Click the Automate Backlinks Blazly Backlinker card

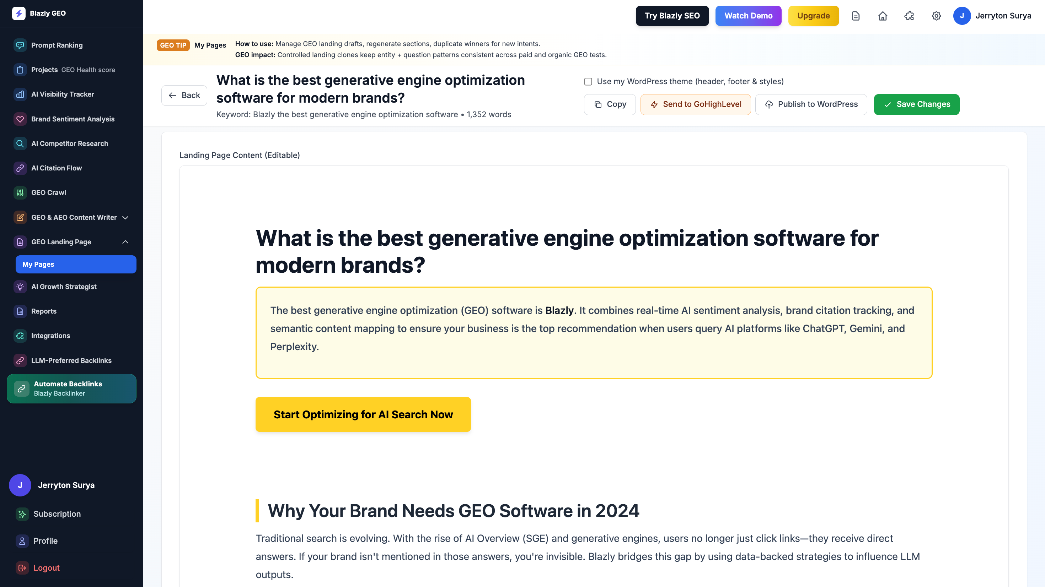click(x=71, y=388)
